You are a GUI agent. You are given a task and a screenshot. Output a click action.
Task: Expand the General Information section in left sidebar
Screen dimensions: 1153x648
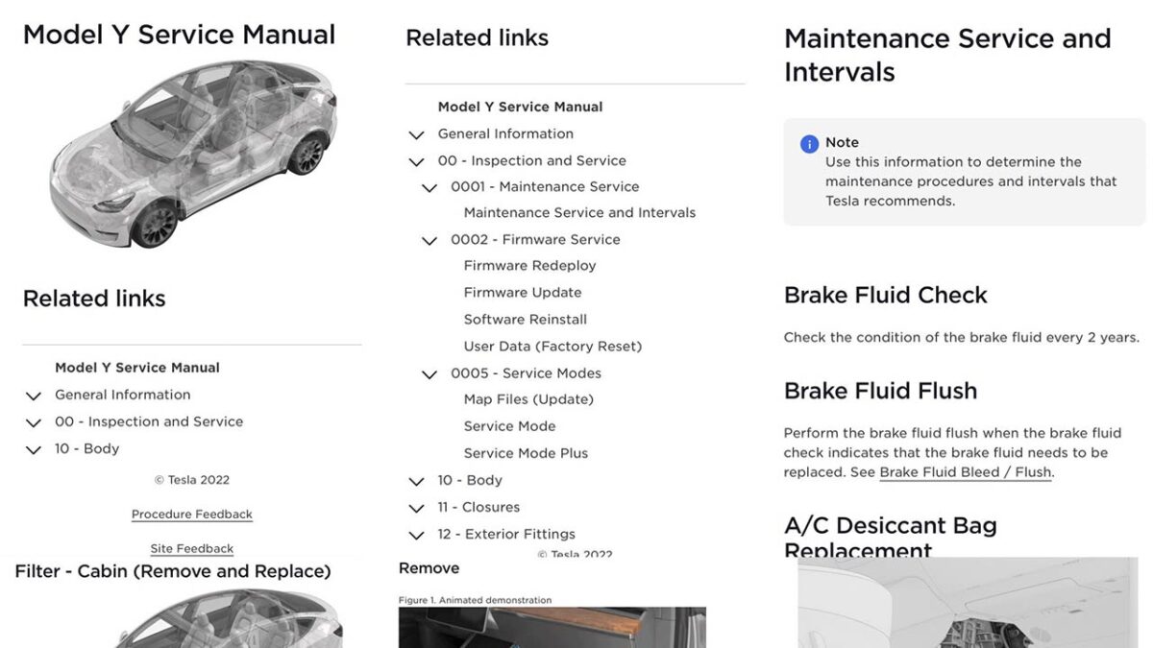(34, 396)
